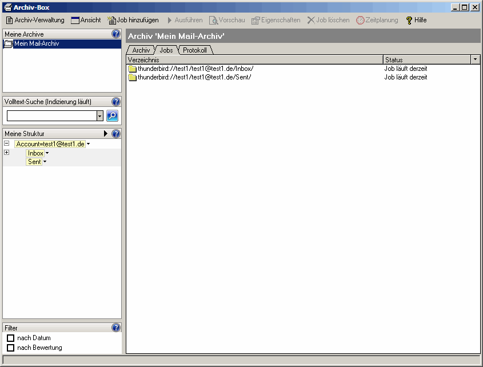Enable the nach Bewertung filter checkbox
483x367 pixels.
(x=10, y=348)
